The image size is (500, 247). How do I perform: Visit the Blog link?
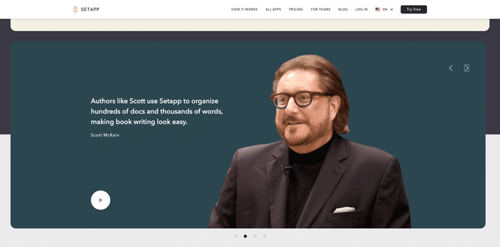[x=343, y=10]
